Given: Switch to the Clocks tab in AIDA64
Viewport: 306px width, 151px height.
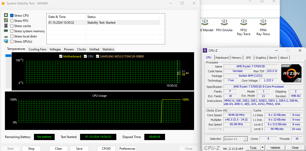Looking at the screenshot, I should (x=81, y=49).
